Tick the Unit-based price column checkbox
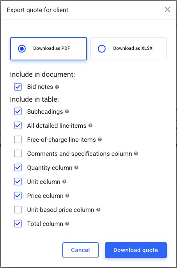 tap(18, 210)
